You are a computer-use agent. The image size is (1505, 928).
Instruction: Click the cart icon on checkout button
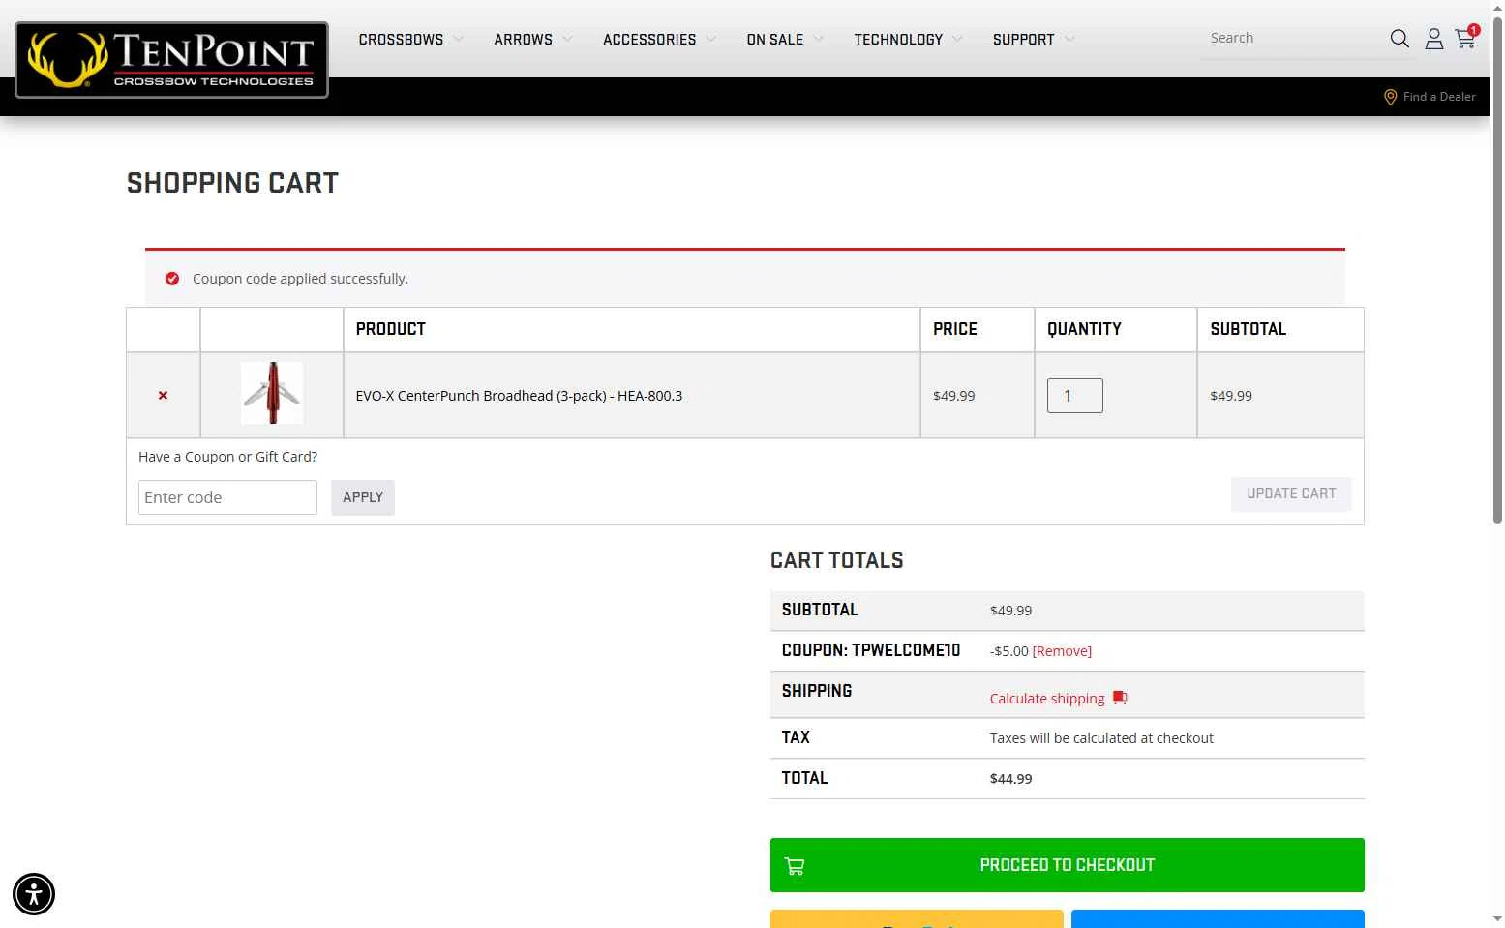click(x=795, y=866)
